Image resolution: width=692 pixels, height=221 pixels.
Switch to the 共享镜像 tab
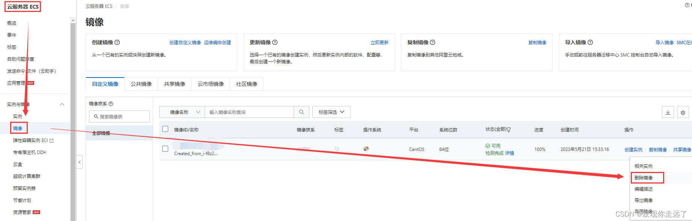coord(175,84)
